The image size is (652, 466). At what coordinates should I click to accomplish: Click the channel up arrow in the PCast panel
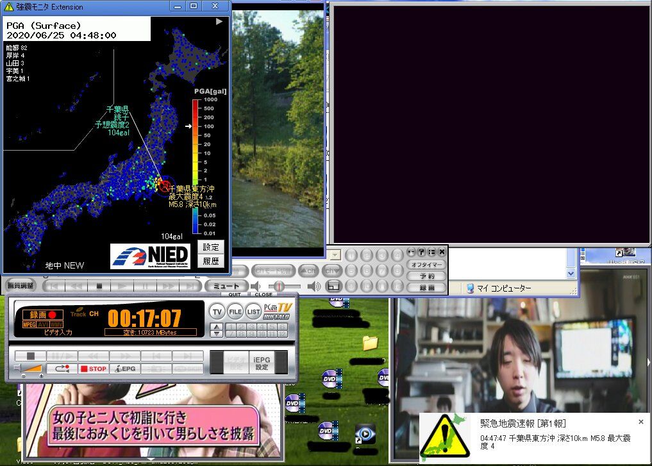point(216,327)
